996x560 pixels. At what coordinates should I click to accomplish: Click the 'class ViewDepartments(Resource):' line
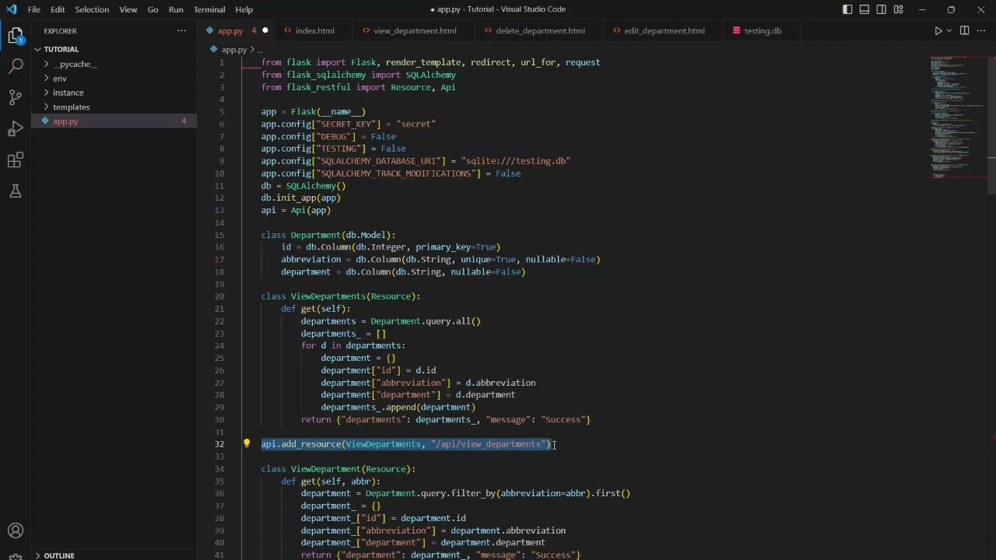pyautogui.click(x=341, y=296)
